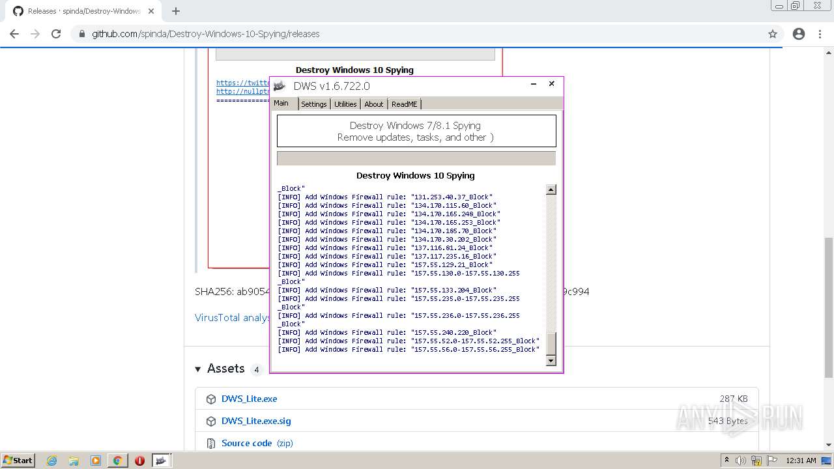Open the Windows Start menu

[18, 460]
